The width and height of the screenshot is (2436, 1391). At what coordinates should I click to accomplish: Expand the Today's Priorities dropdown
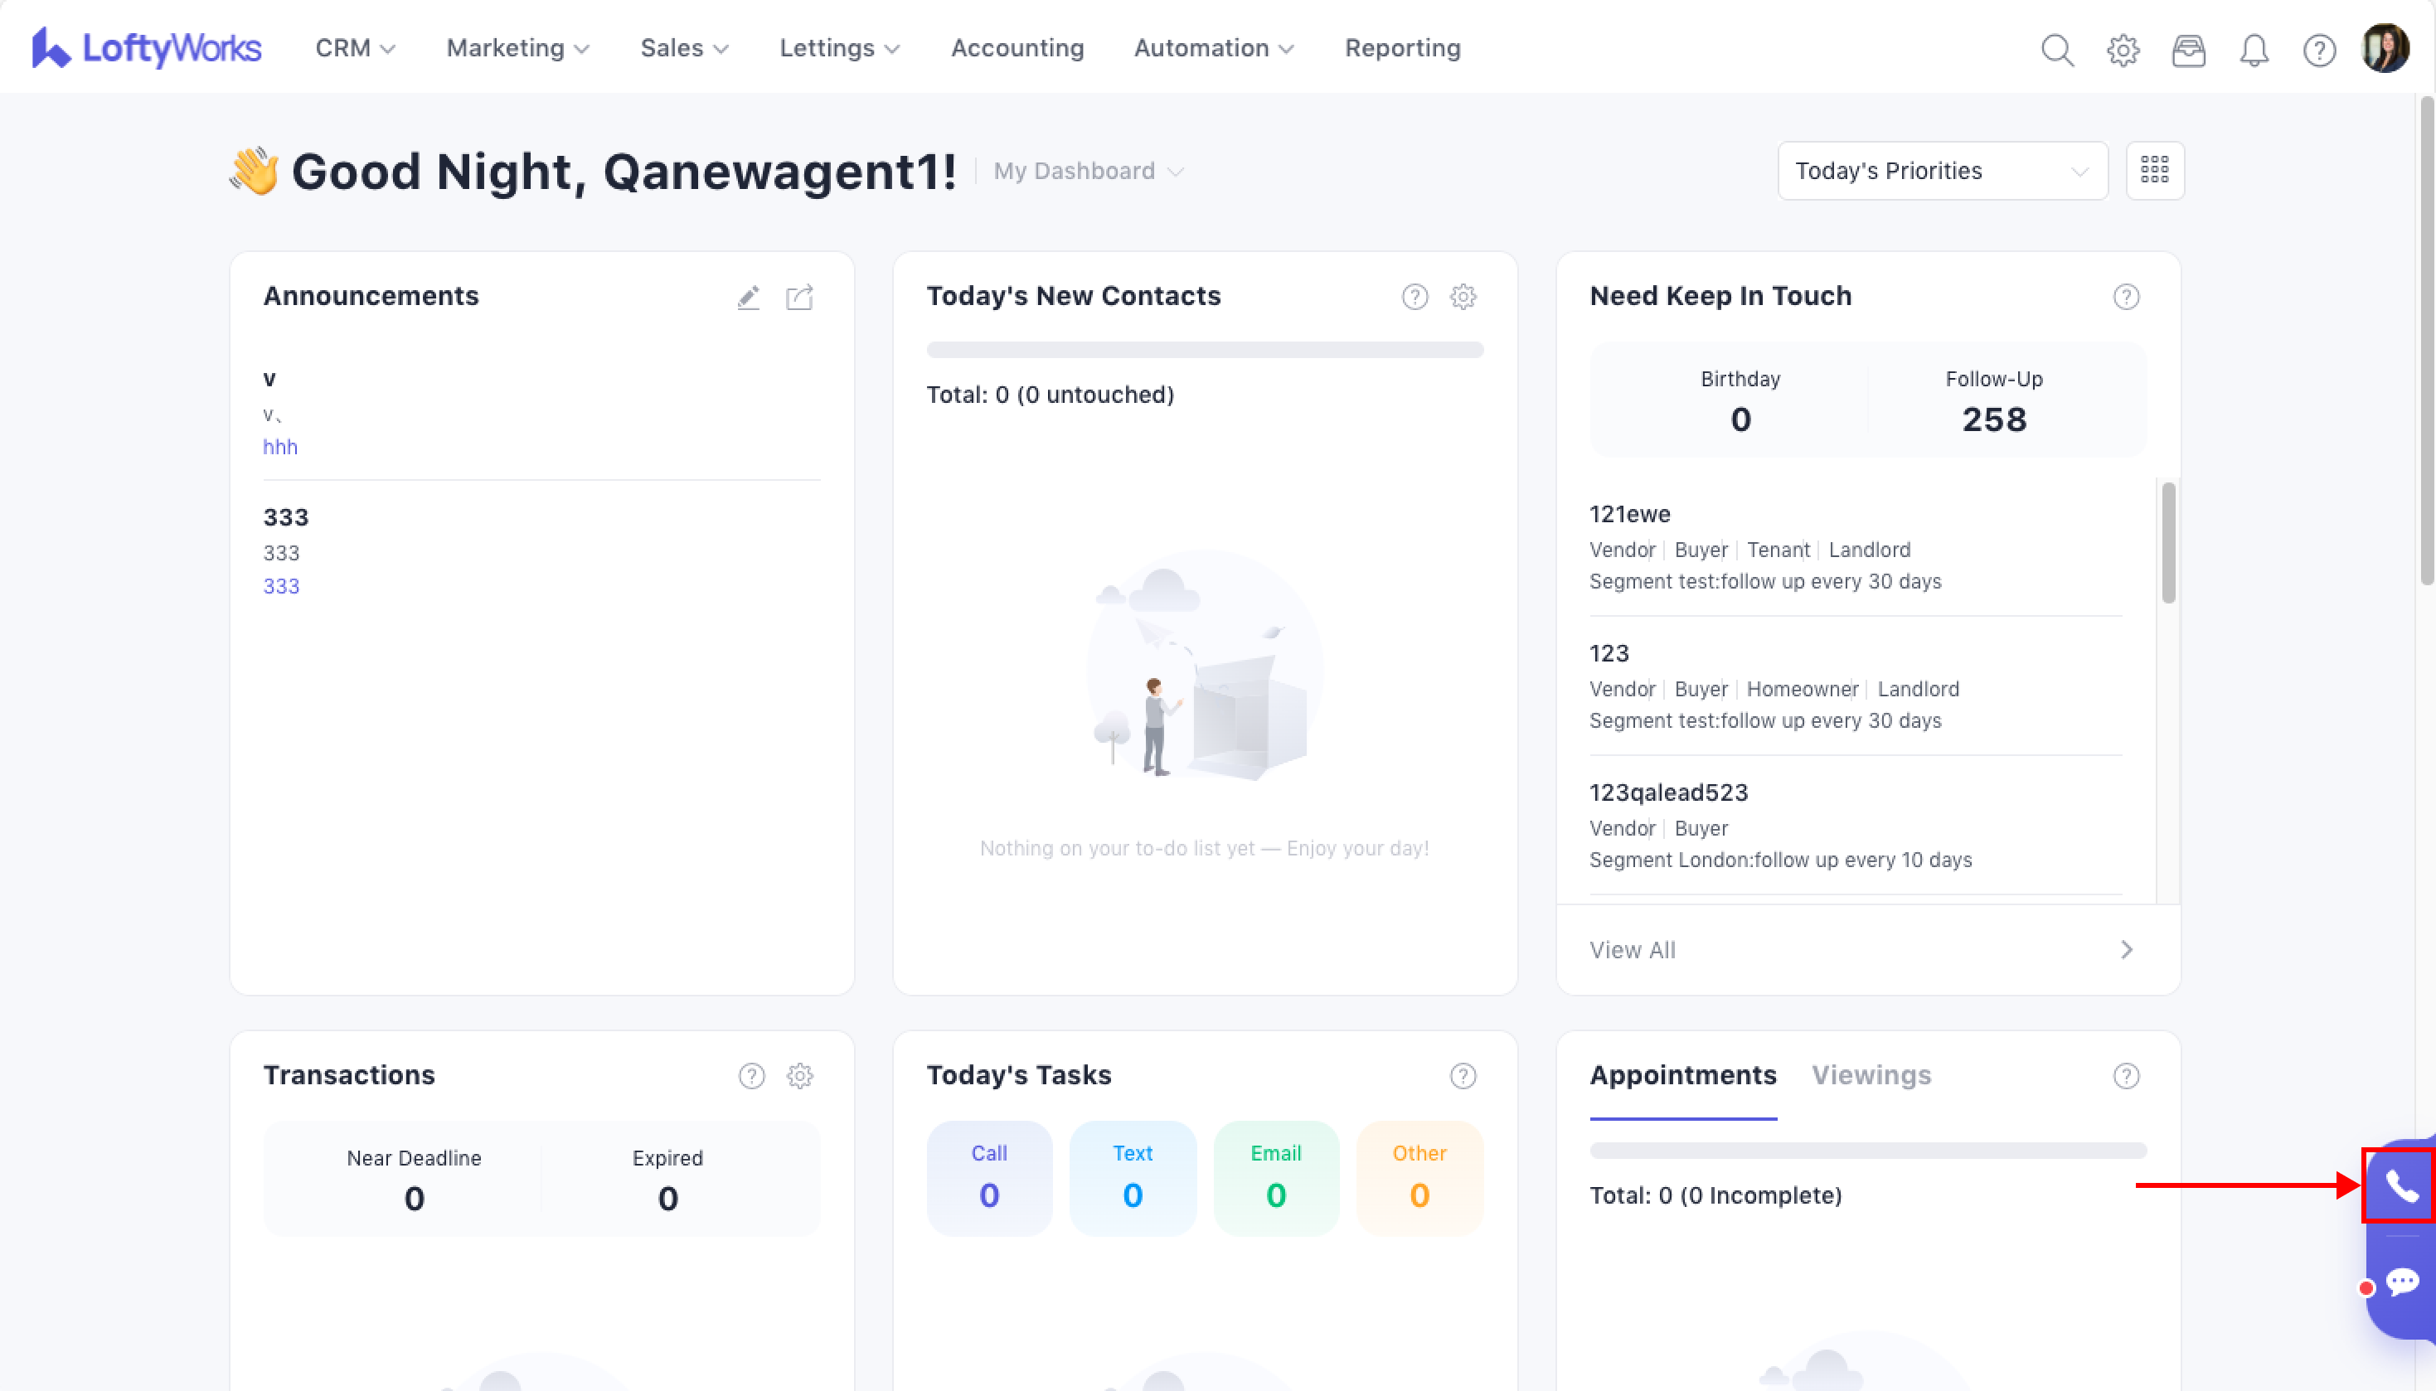click(1942, 171)
